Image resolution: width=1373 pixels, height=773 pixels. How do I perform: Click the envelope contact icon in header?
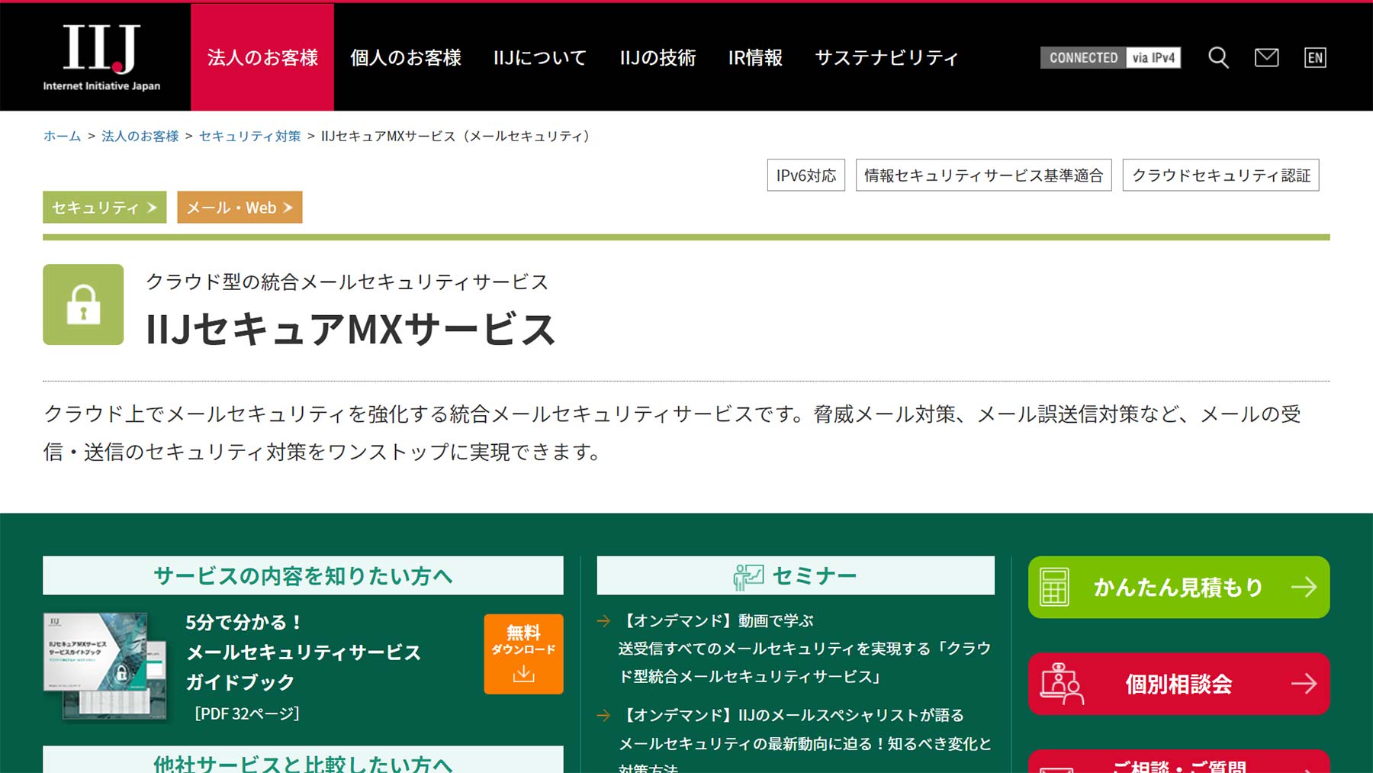click(1266, 57)
